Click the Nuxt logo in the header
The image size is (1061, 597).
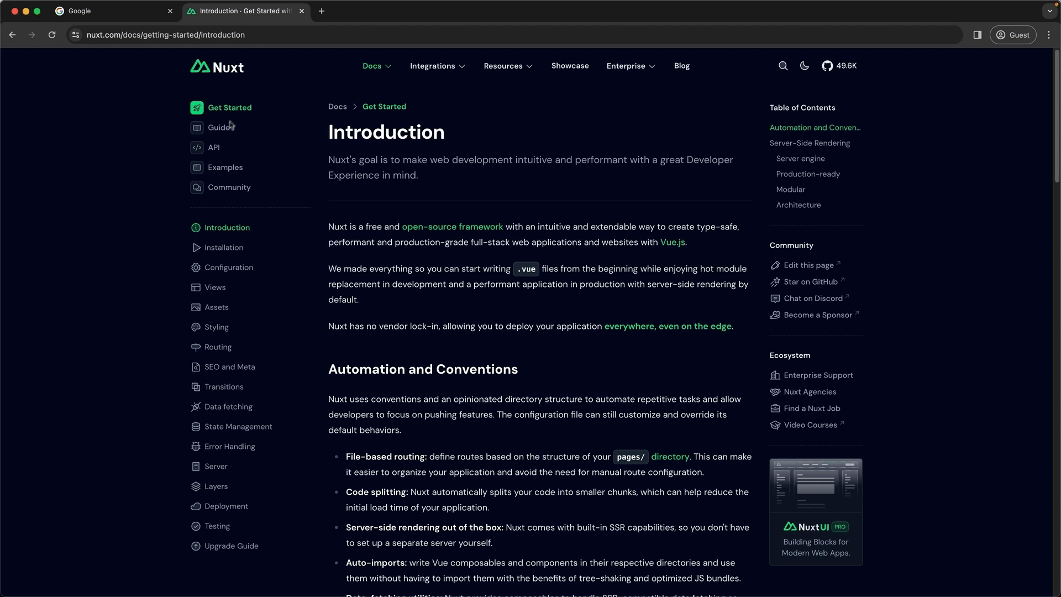(217, 67)
